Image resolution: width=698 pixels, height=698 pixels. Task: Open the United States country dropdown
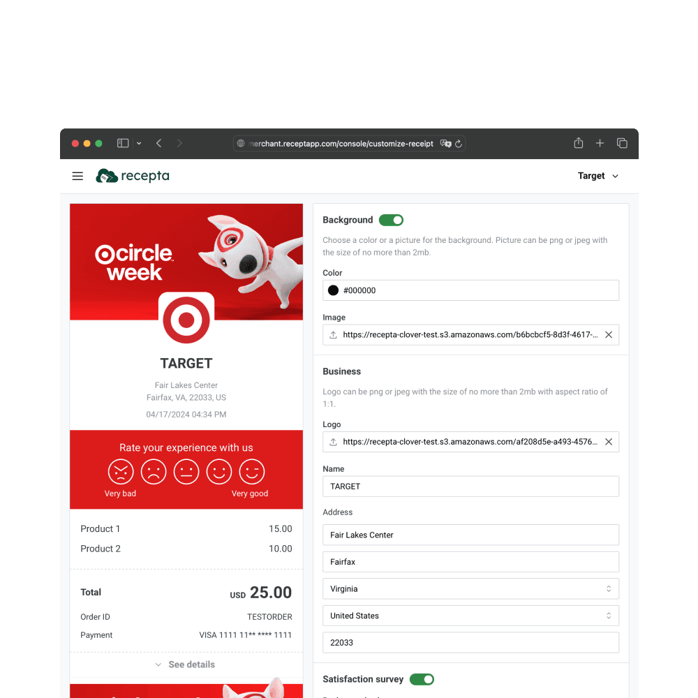tap(470, 616)
